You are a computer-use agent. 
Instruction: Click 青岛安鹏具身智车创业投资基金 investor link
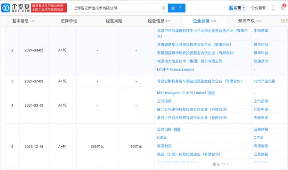(199, 81)
